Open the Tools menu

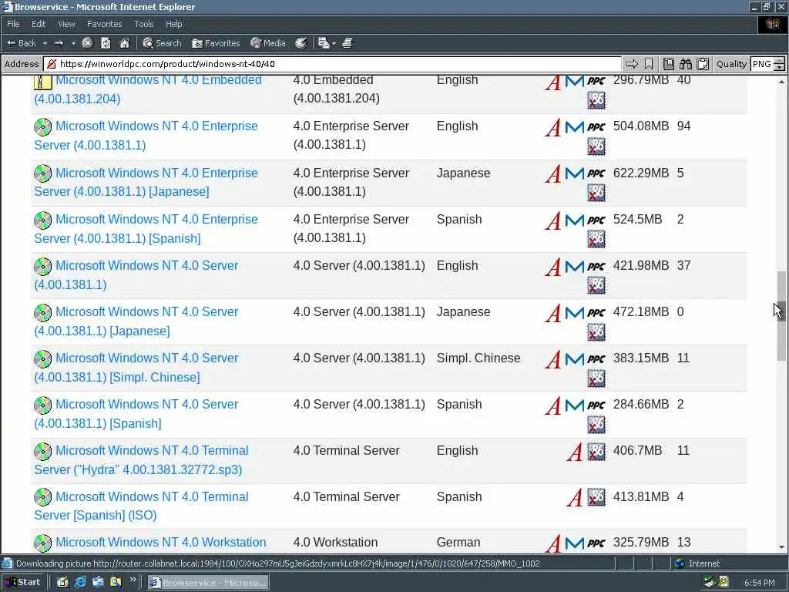click(x=143, y=24)
